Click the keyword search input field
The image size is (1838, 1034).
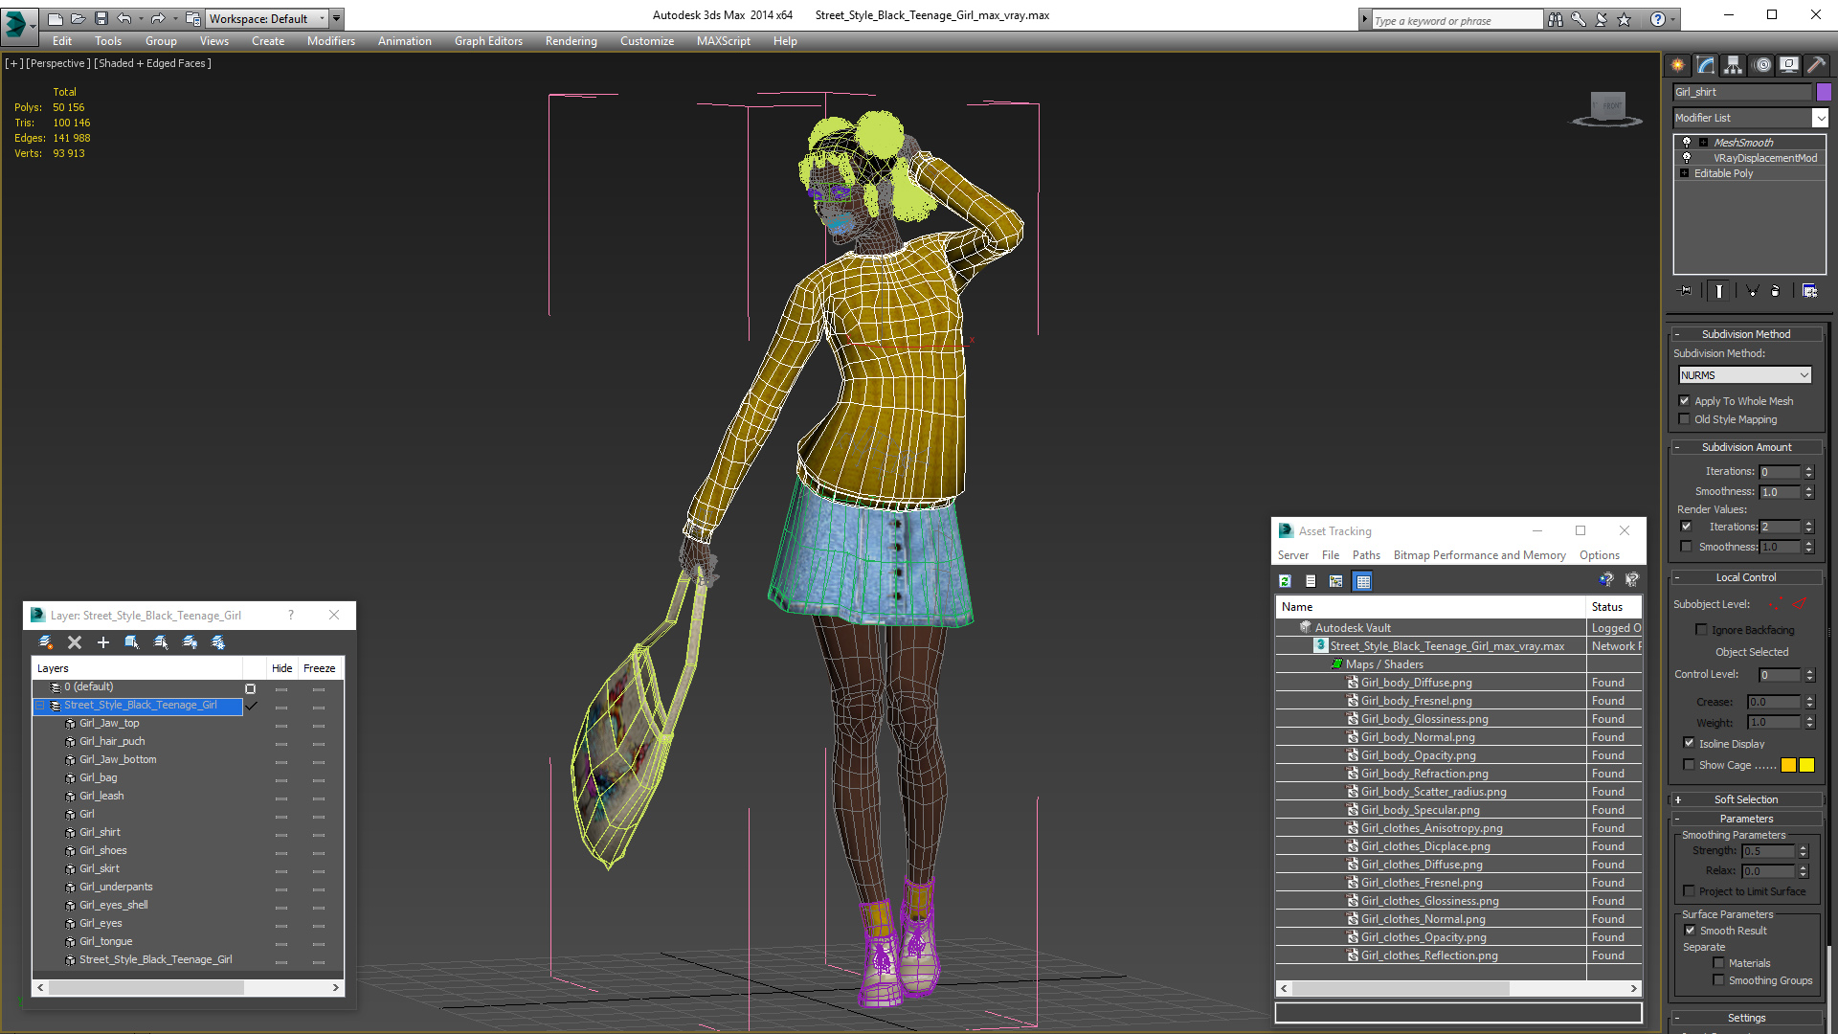click(x=1456, y=20)
